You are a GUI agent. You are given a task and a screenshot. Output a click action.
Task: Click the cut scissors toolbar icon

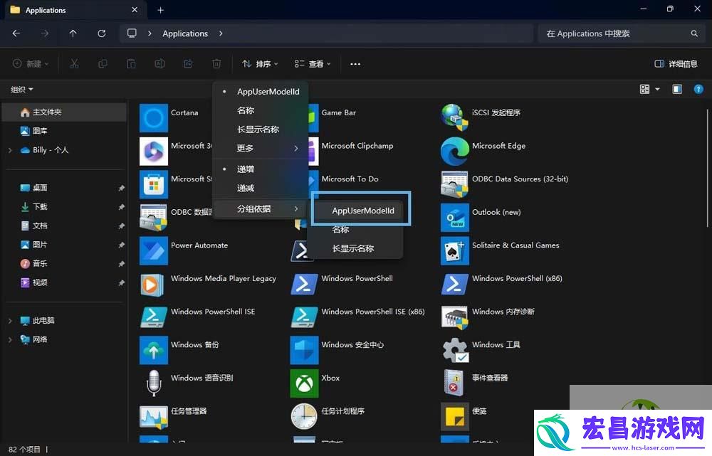pyautogui.click(x=75, y=64)
